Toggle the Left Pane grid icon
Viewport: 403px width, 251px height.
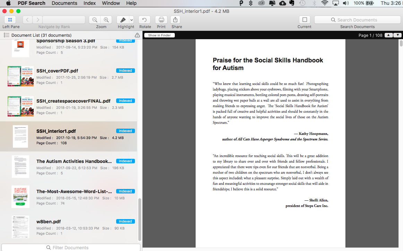10,20
